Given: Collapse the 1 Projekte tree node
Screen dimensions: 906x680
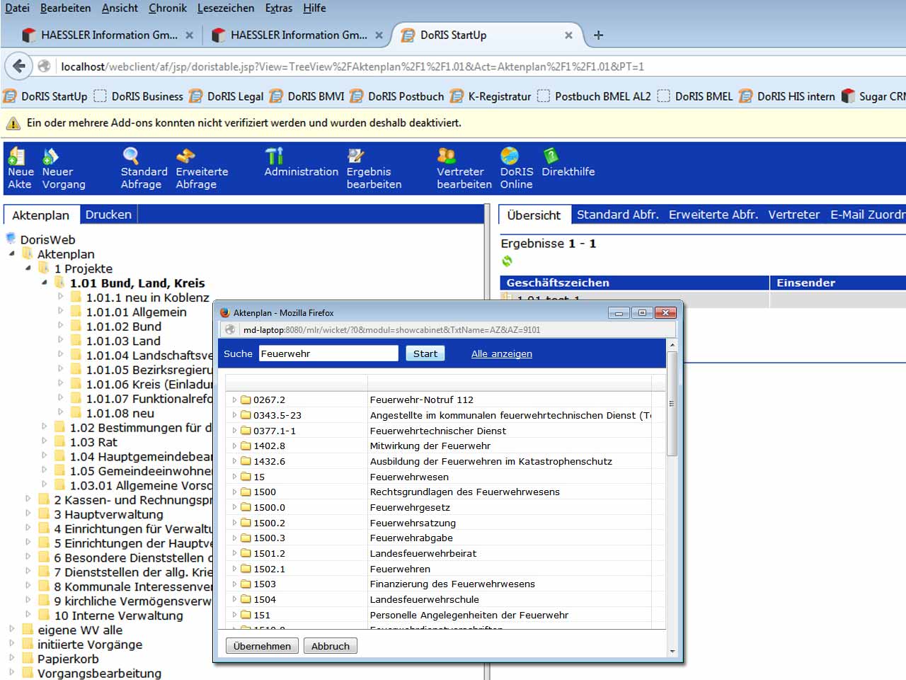Looking at the screenshot, I should pos(28,268).
